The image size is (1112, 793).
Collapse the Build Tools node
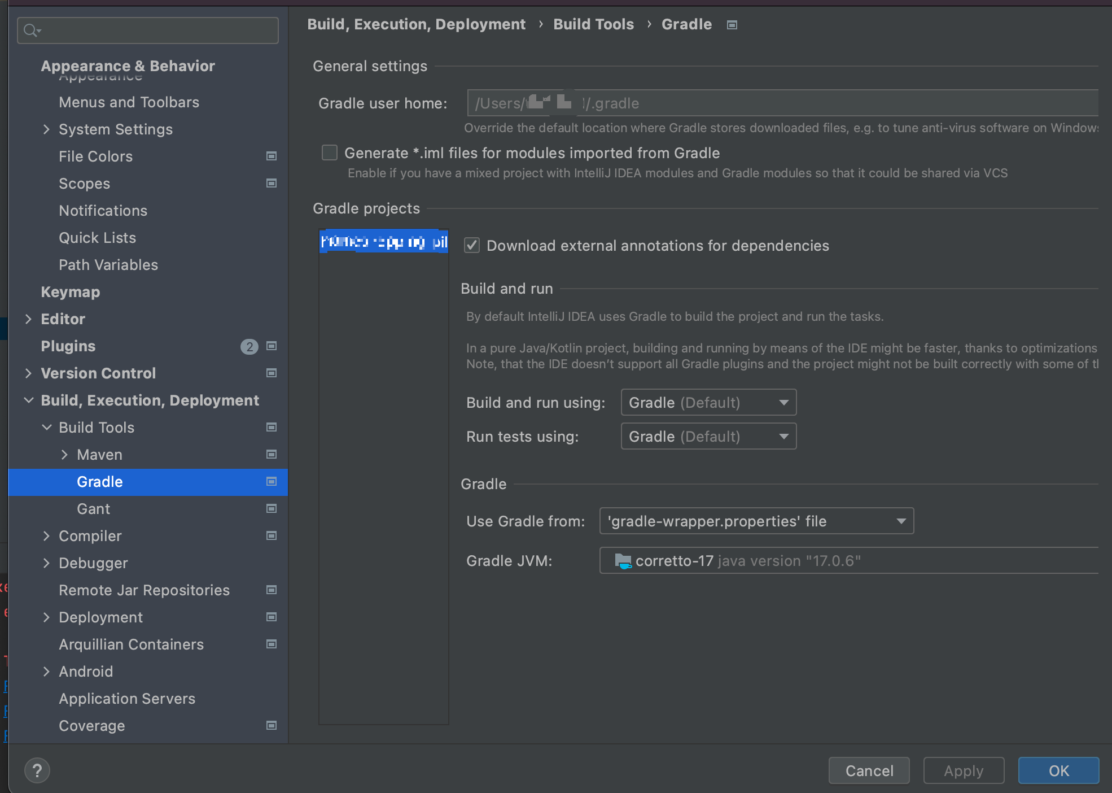coord(46,428)
